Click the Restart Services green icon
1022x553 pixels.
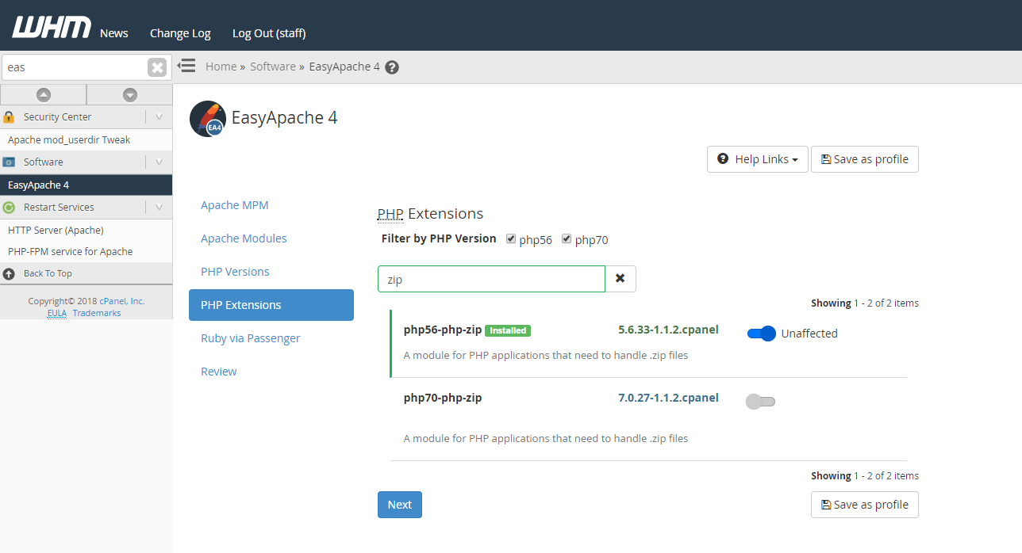pos(9,208)
